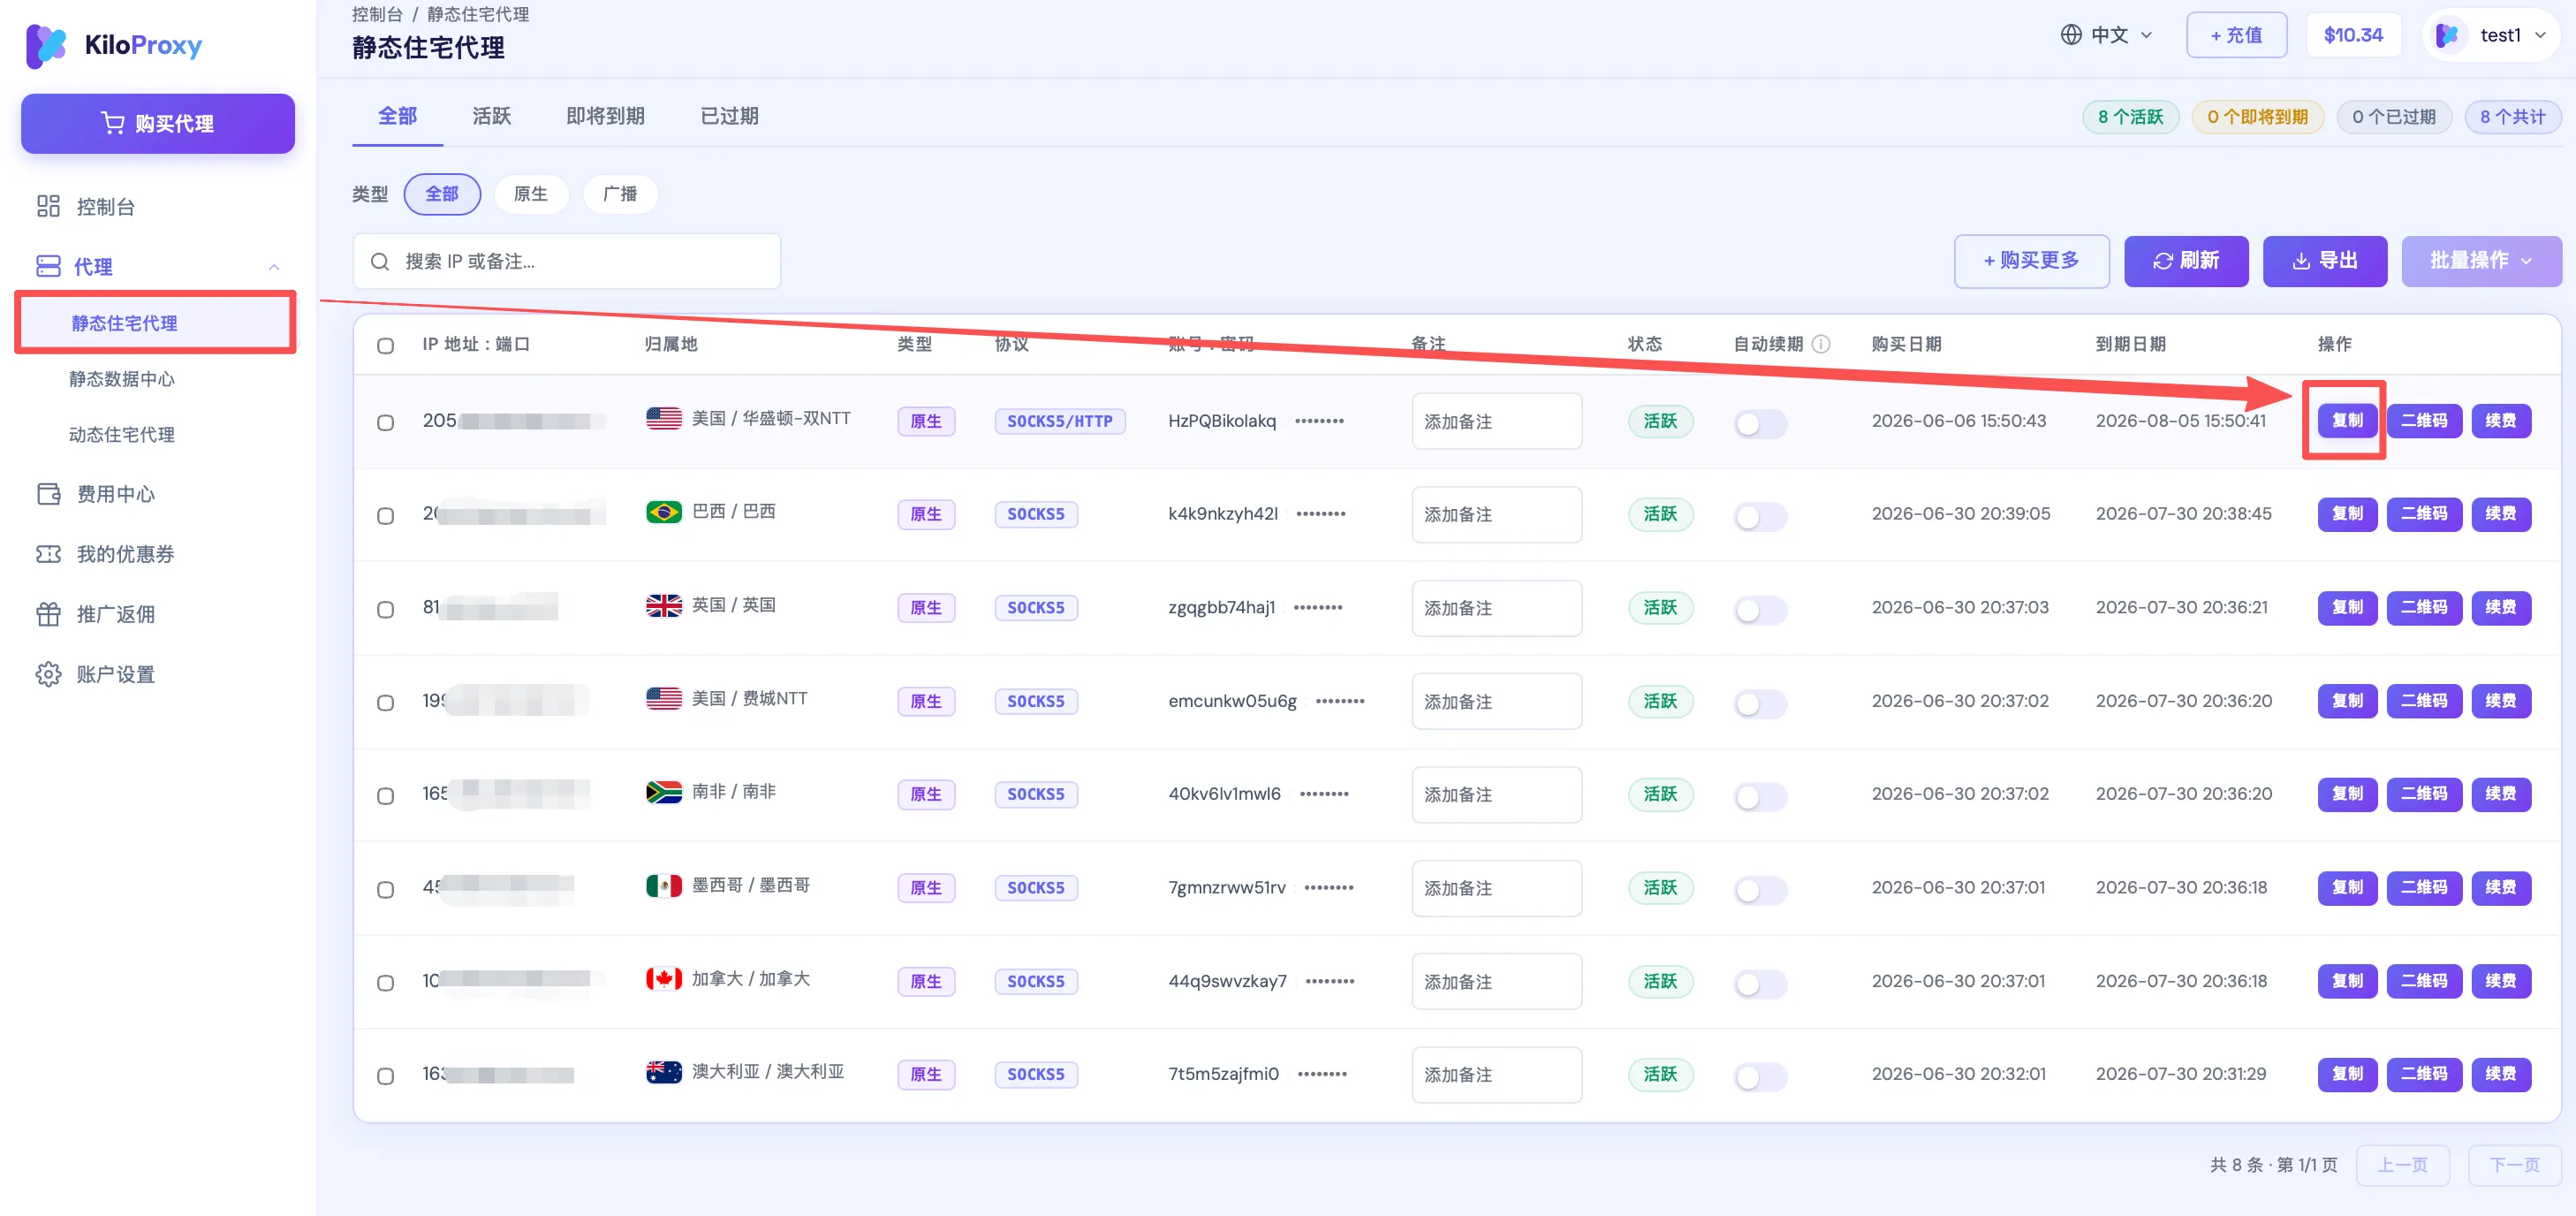The width and height of the screenshot is (2576, 1216).
Task: Click the 添加备注 field for 华盛顿-双NTT row
Action: (1497, 421)
